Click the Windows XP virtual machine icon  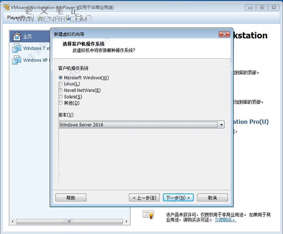17,60
